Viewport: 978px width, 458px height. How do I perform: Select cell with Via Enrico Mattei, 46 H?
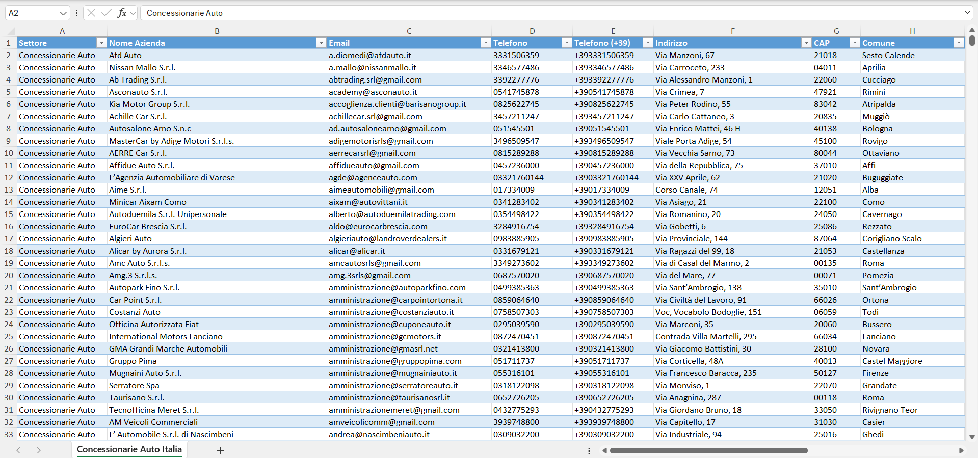point(733,128)
